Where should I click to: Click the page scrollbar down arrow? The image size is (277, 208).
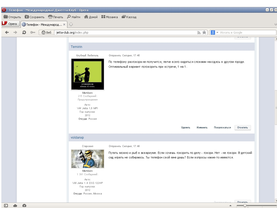click(x=276, y=201)
